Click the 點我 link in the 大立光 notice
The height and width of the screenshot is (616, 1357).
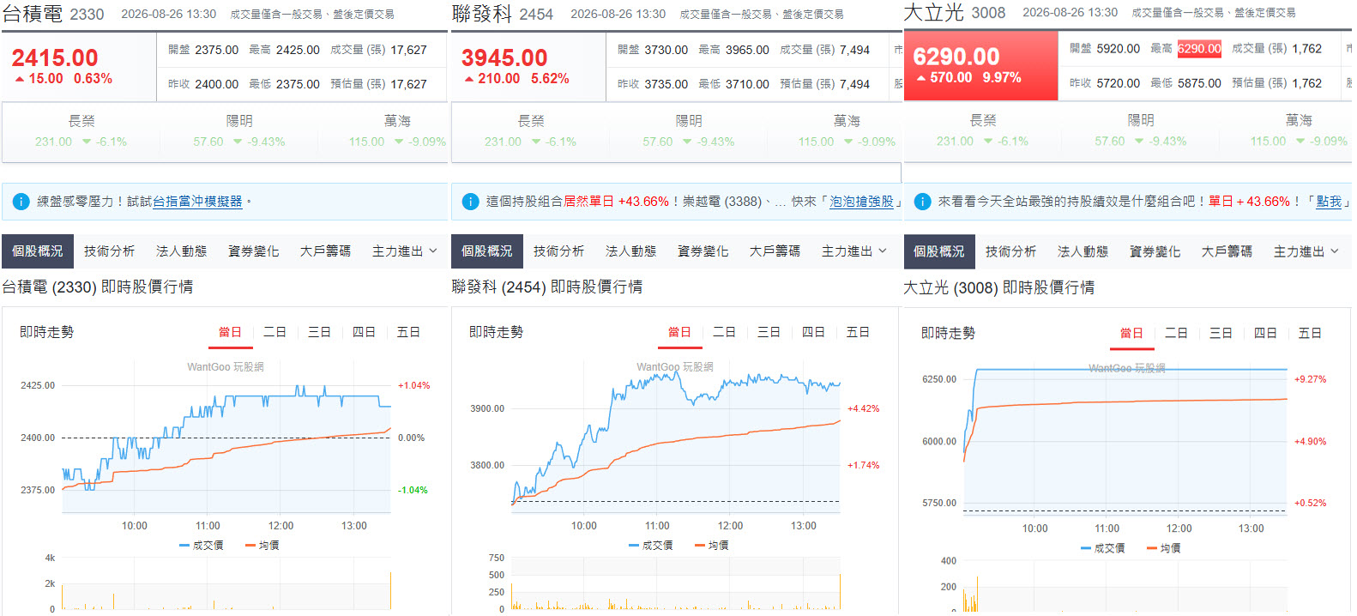coord(1329,202)
